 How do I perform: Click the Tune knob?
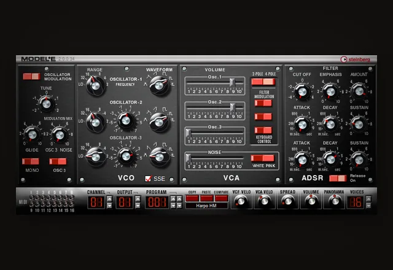click(x=47, y=104)
